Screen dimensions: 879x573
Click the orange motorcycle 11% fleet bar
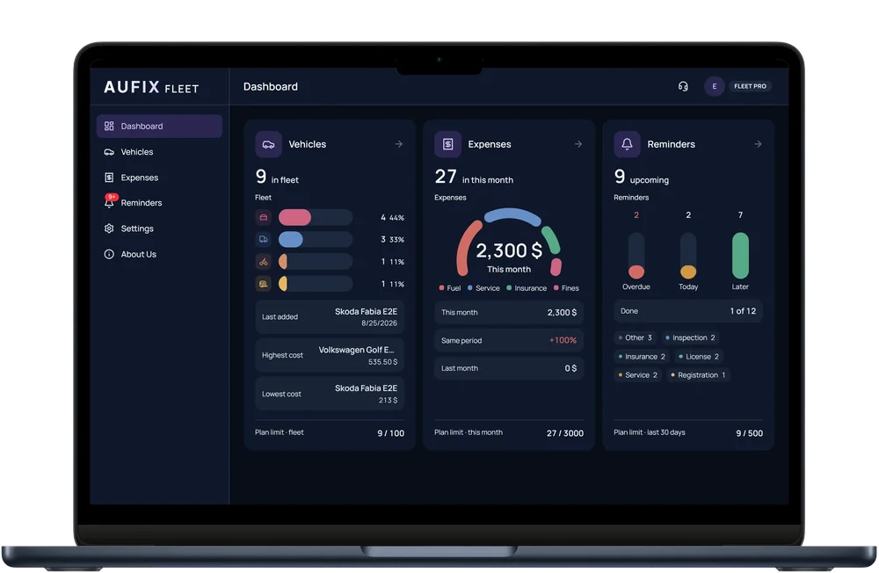[315, 262]
